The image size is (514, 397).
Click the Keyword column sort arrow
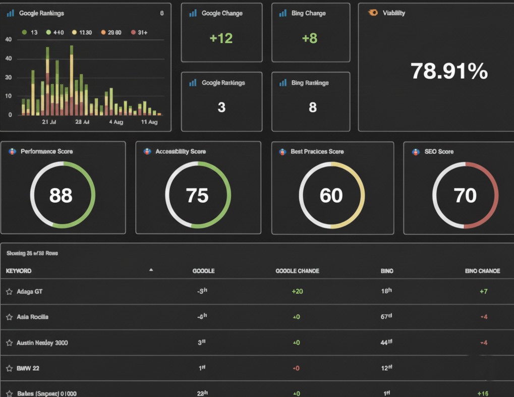(151, 270)
